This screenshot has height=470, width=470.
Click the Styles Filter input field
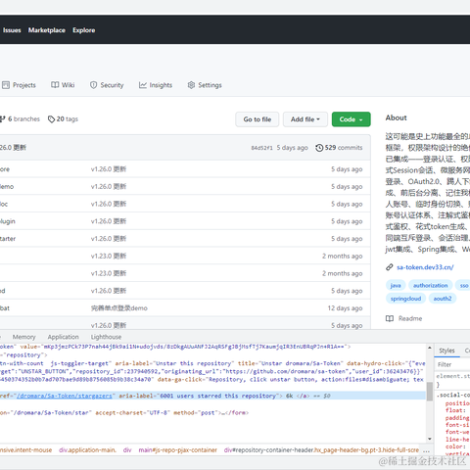point(453,364)
